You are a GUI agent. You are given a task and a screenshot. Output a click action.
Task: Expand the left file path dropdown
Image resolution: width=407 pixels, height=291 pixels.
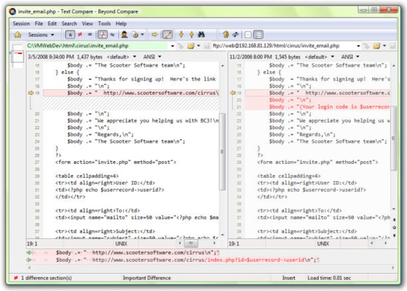coord(172,46)
